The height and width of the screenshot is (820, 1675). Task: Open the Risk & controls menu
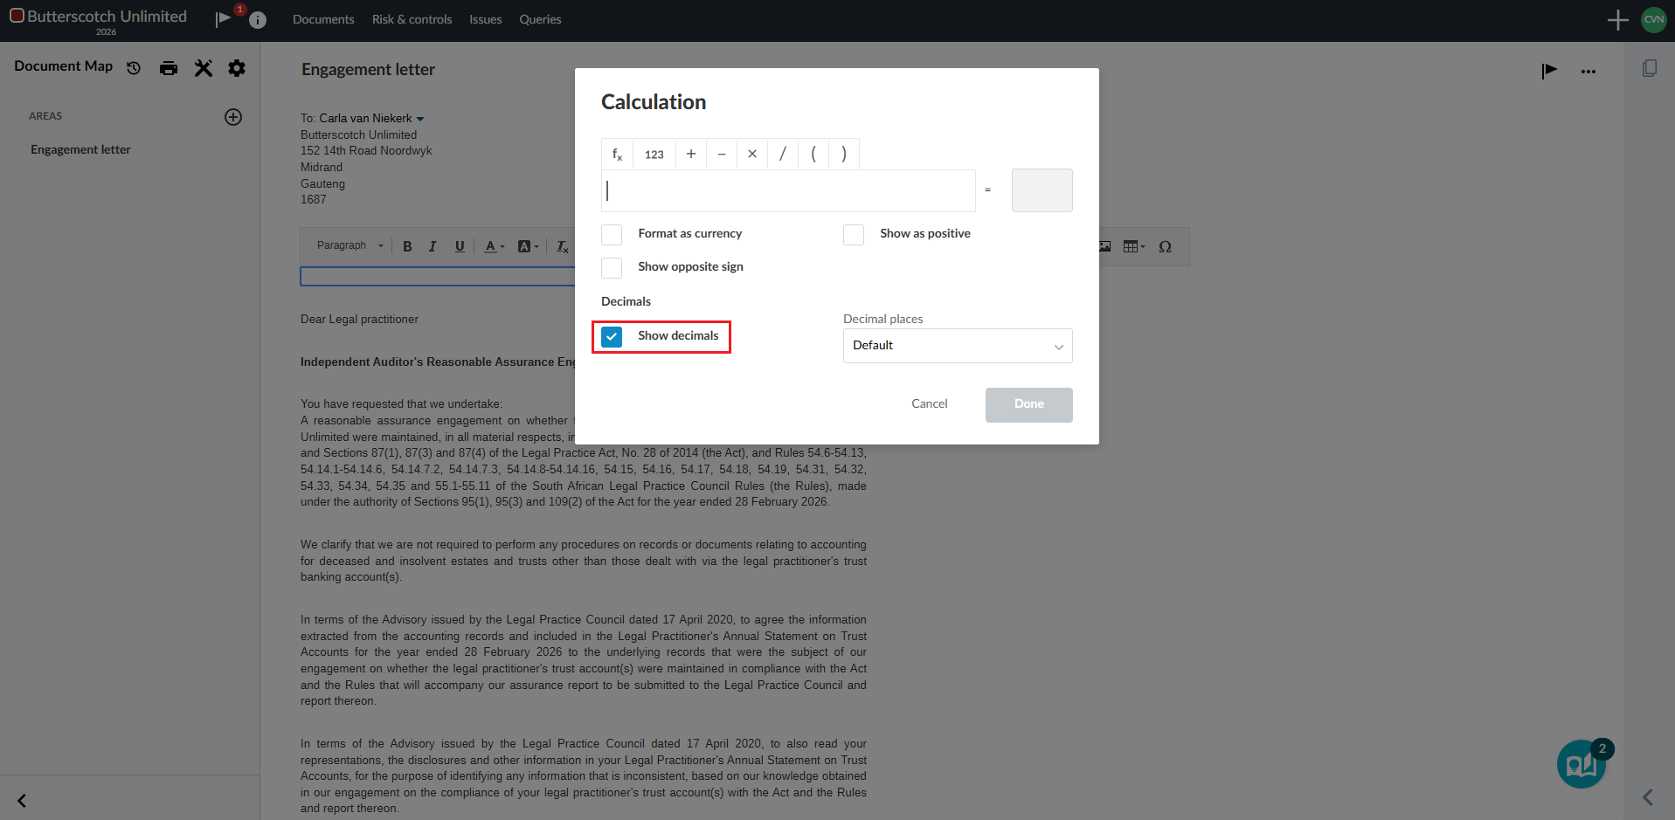click(412, 19)
